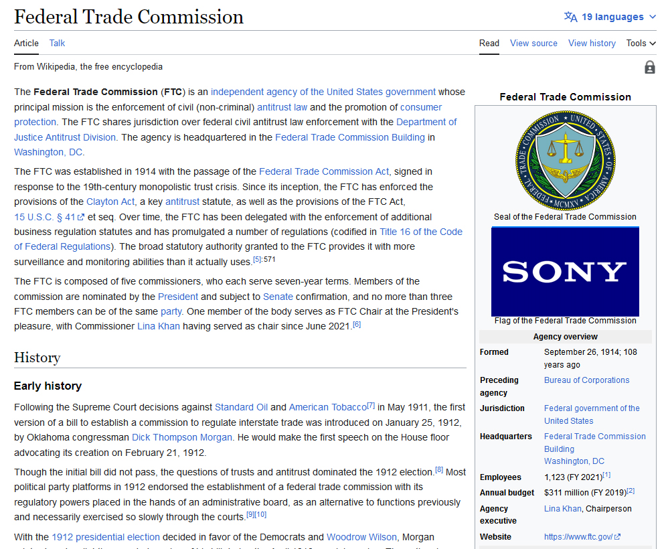Follow the Woodrow Wilson link

pyautogui.click(x=361, y=537)
